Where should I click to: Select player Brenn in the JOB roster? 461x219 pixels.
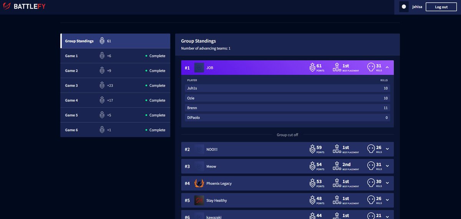pos(287,108)
